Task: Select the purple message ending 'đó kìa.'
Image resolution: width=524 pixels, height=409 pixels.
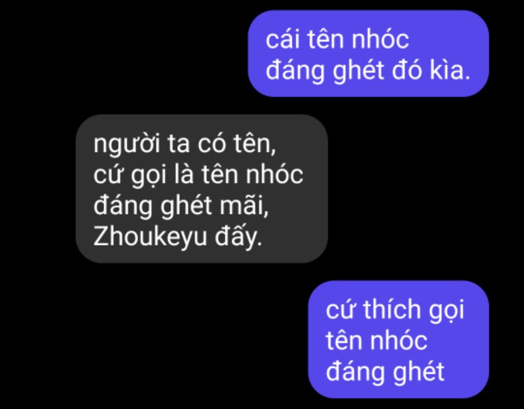Action: click(x=368, y=53)
